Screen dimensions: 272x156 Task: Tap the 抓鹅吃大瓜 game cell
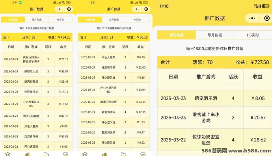pyautogui.click(x=31, y=71)
